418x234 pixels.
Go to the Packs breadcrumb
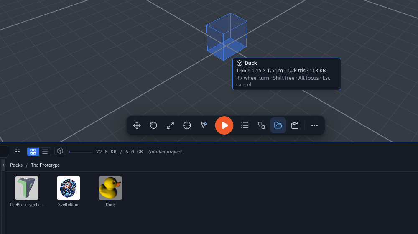pos(16,165)
